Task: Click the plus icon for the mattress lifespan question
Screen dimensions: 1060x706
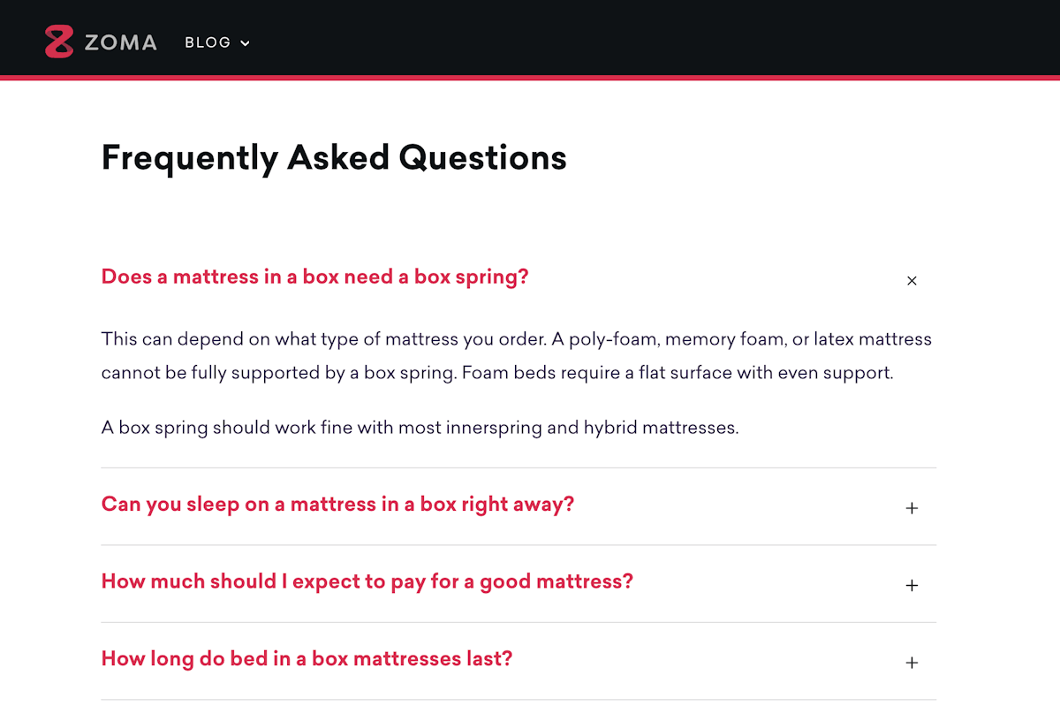Action: (x=912, y=663)
